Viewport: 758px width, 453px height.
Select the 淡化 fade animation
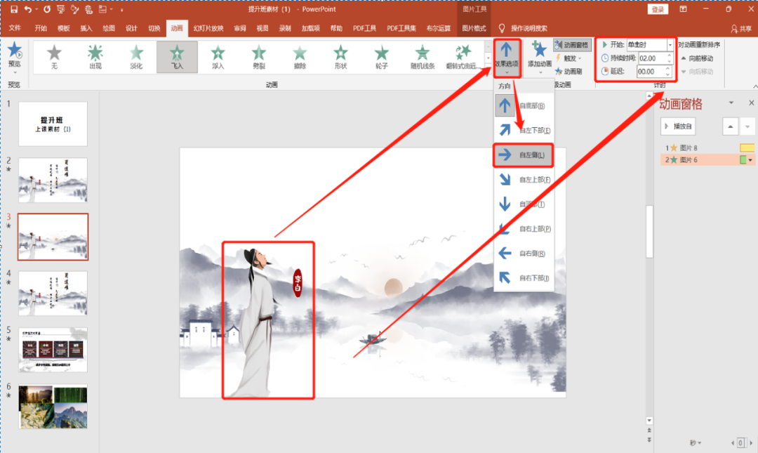pyautogui.click(x=136, y=57)
